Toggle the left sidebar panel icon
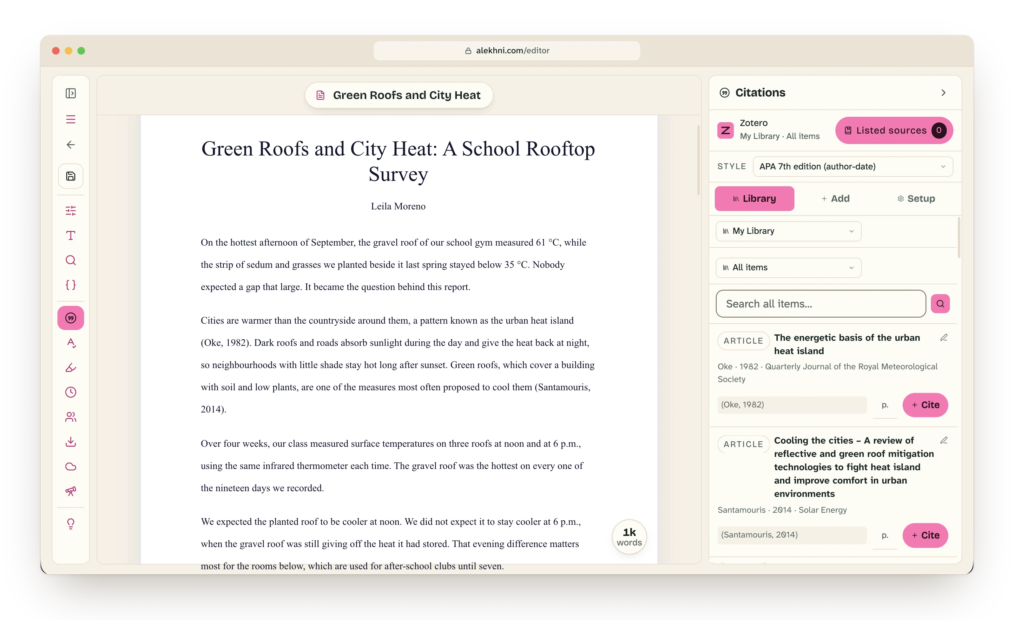This screenshot has height=620, width=1014. click(71, 94)
